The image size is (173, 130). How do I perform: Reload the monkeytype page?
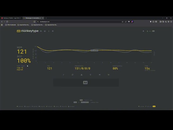7,22
